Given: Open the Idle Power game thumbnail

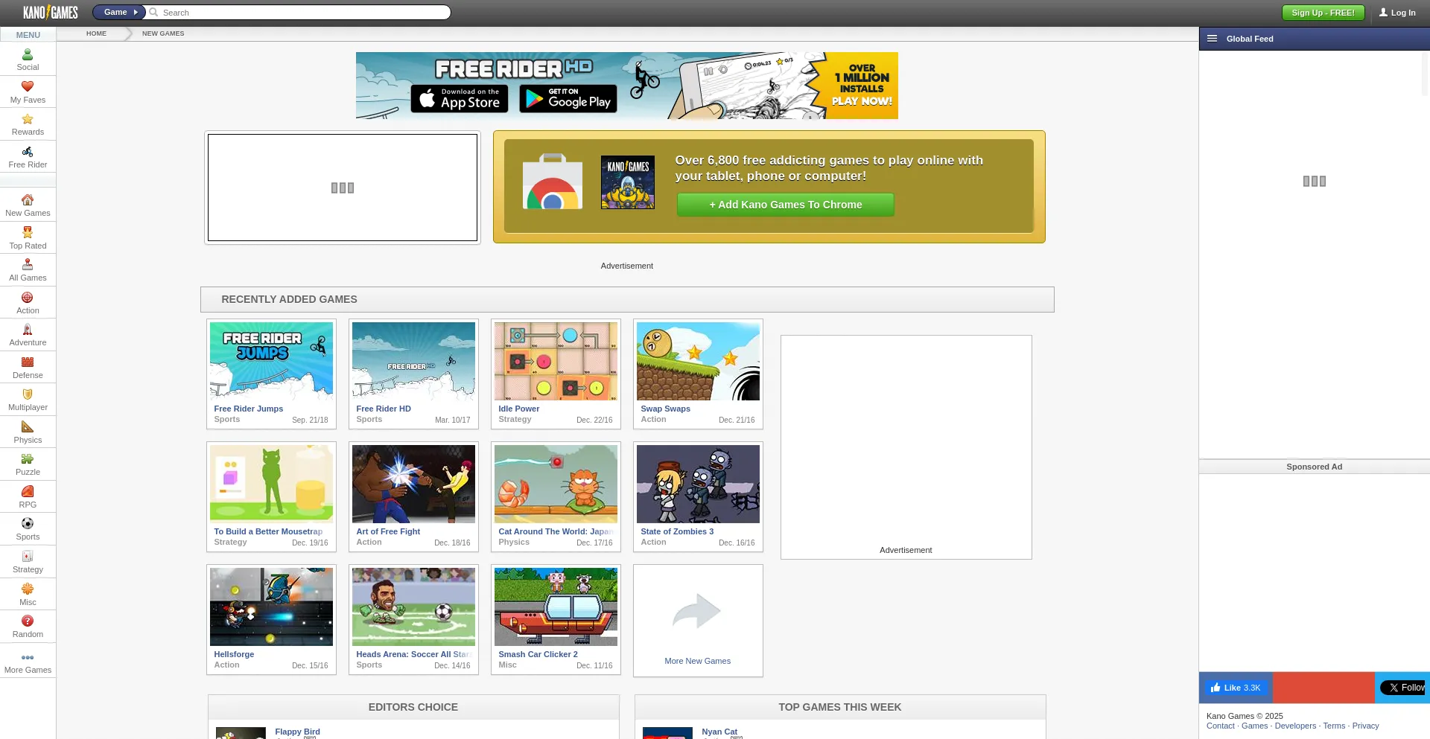Looking at the screenshot, I should (x=556, y=362).
